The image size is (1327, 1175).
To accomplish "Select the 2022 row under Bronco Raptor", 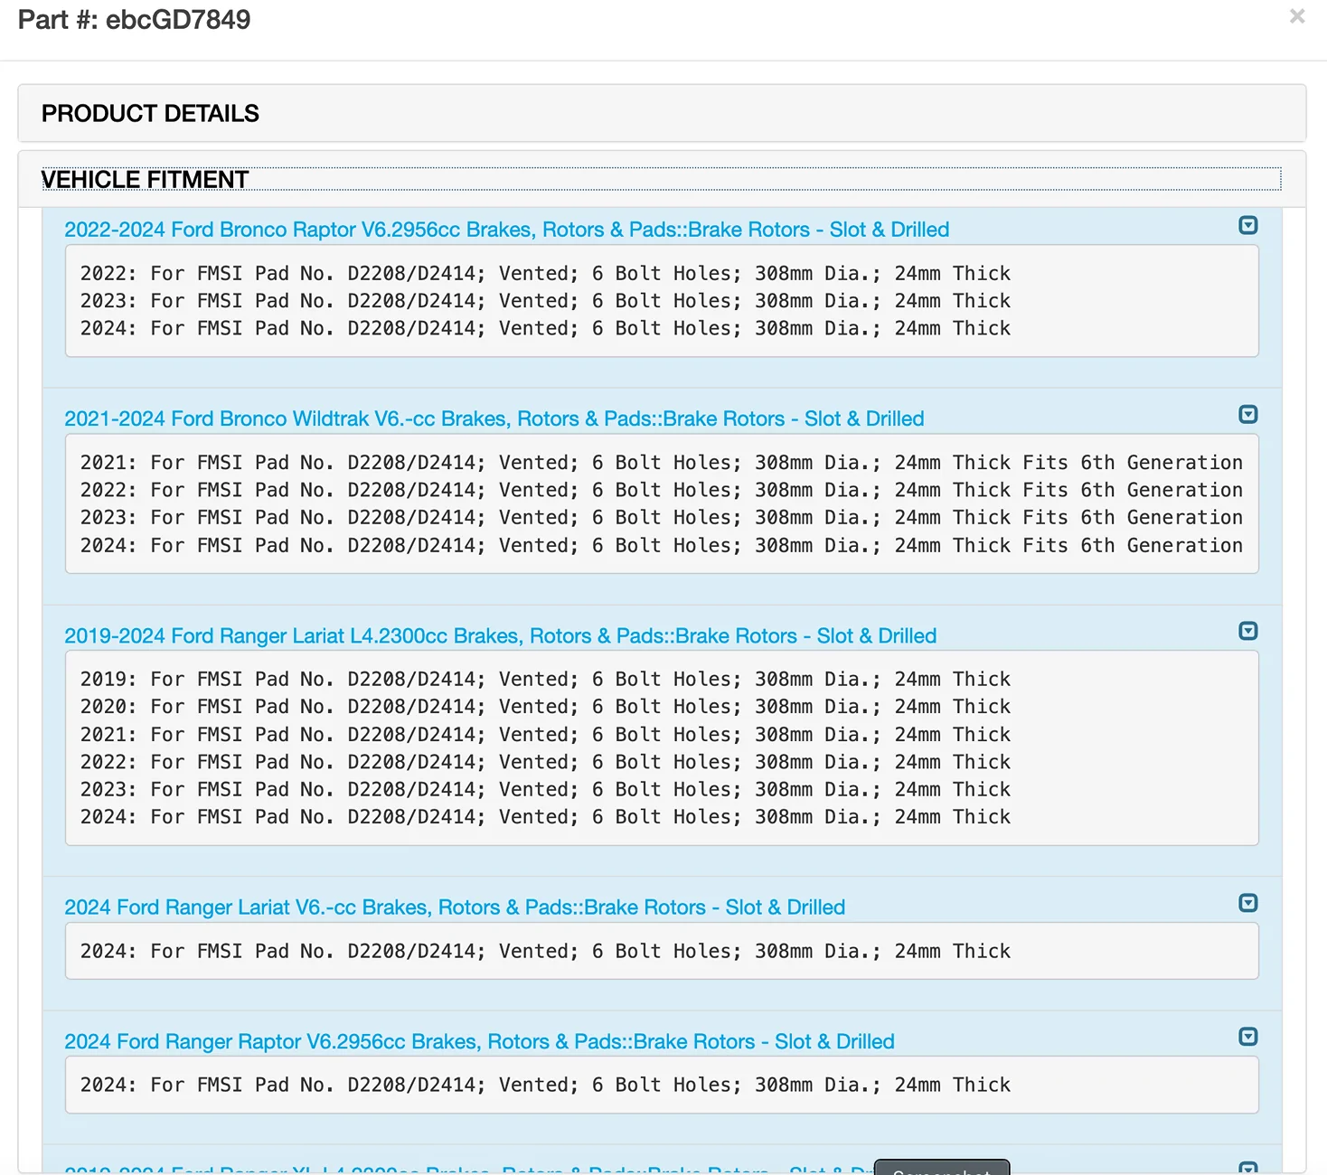I will coord(545,274).
